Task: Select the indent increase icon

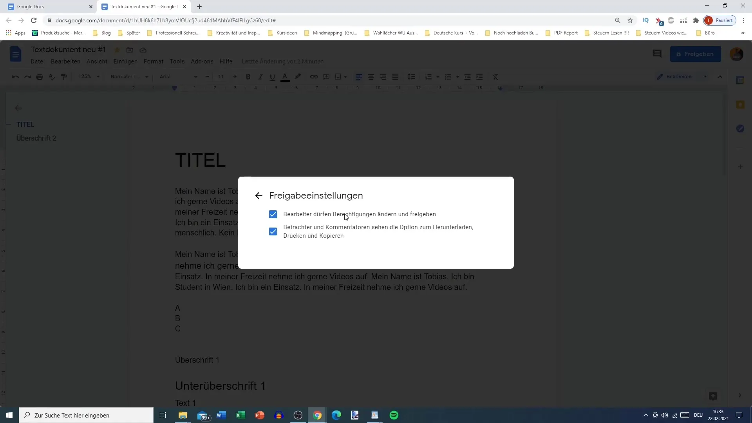Action: 480,76
